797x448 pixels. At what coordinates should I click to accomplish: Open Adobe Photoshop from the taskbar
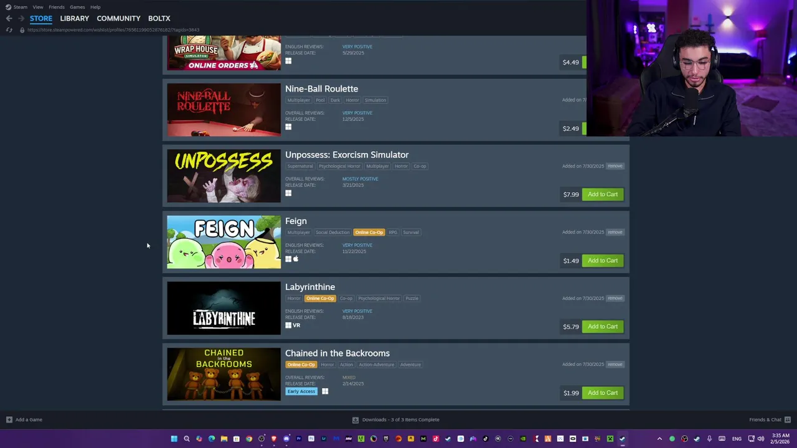point(311,439)
